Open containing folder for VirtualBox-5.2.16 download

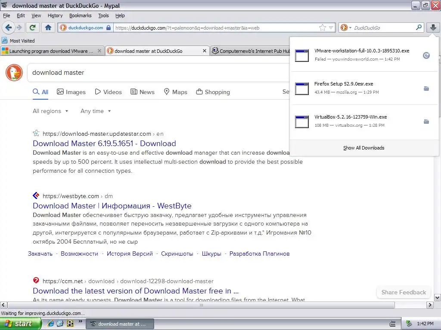(426, 122)
